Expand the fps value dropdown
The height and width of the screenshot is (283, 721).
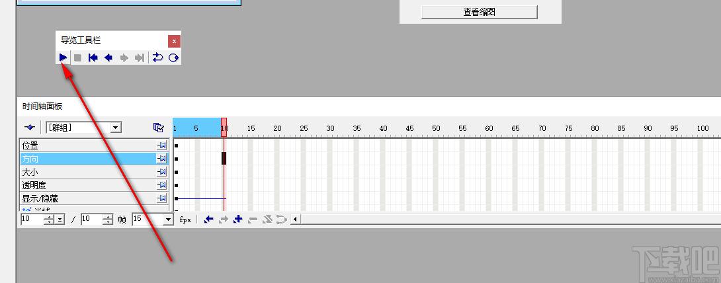click(x=168, y=220)
